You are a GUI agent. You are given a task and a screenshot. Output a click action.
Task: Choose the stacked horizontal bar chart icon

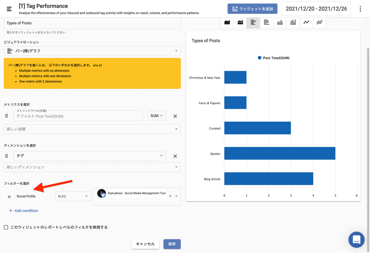(x=267, y=23)
